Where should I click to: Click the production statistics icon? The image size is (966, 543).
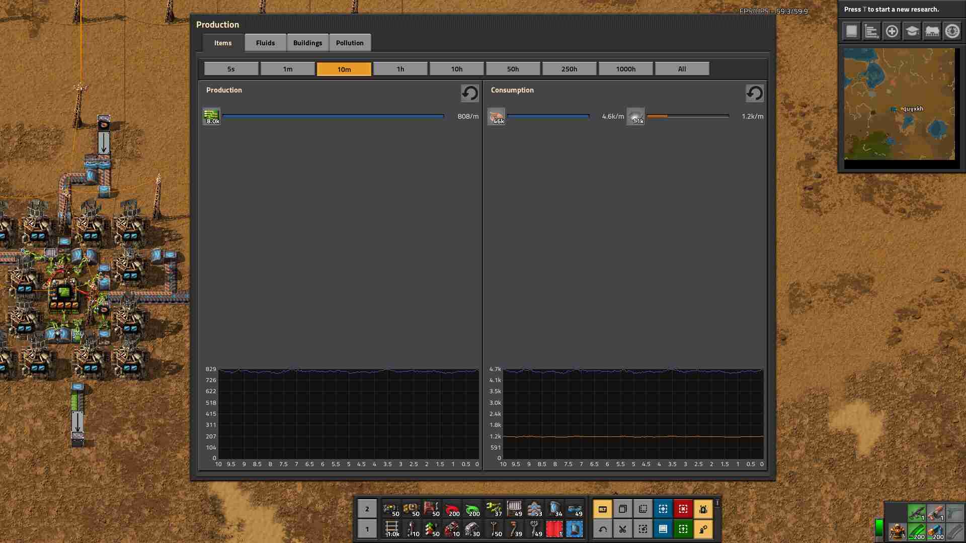tap(871, 31)
